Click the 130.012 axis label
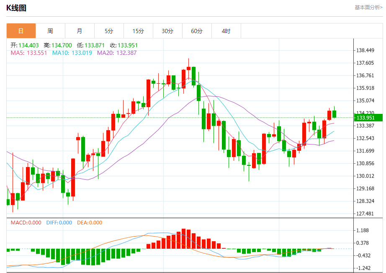 click(x=365, y=176)
